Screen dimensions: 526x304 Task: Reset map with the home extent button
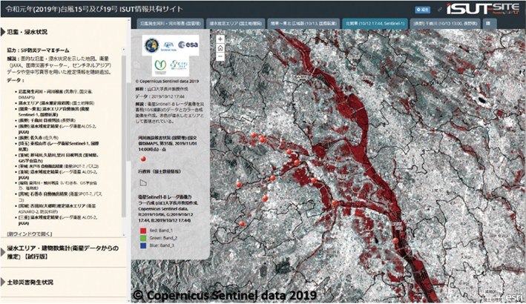(x=220, y=48)
